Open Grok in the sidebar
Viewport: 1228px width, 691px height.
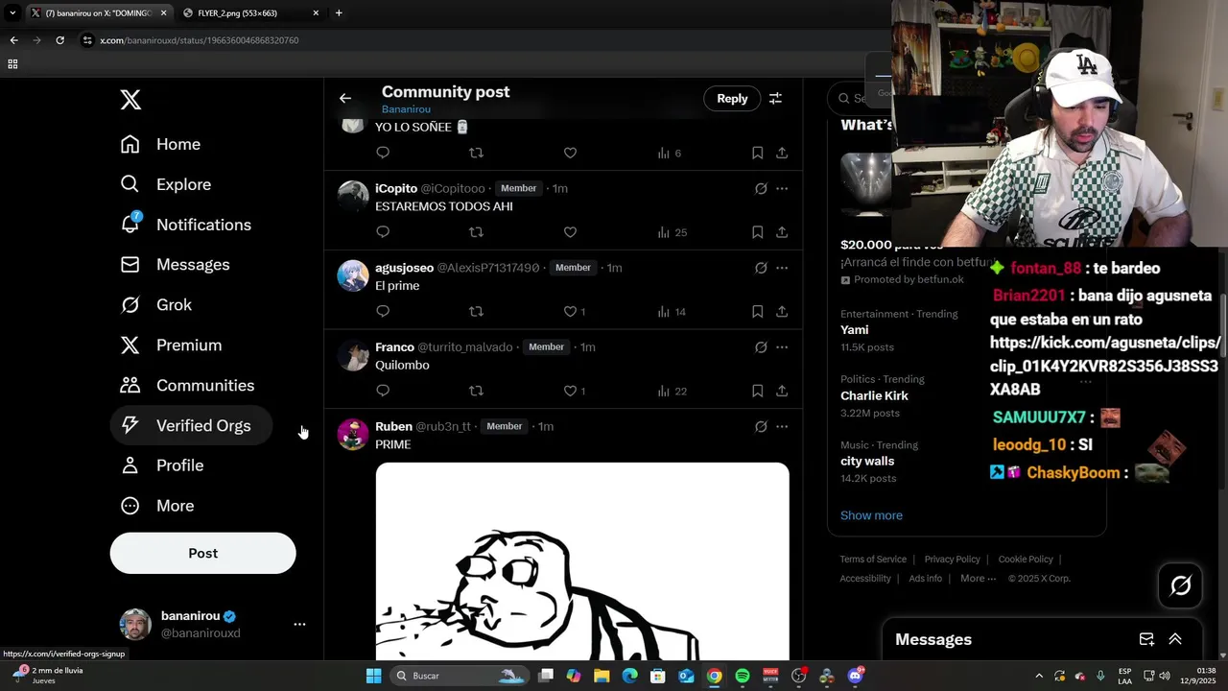(x=155, y=305)
